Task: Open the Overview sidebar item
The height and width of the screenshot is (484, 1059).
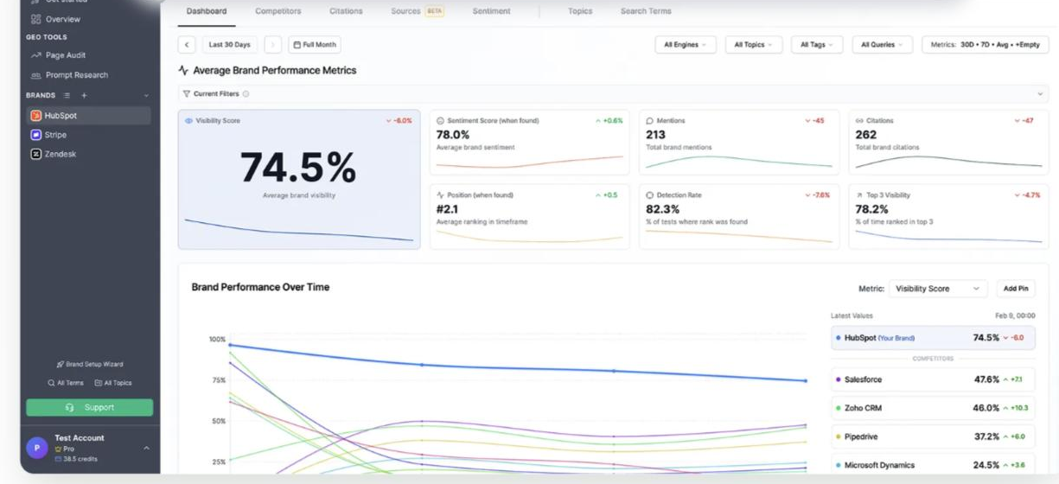Action: point(55,19)
